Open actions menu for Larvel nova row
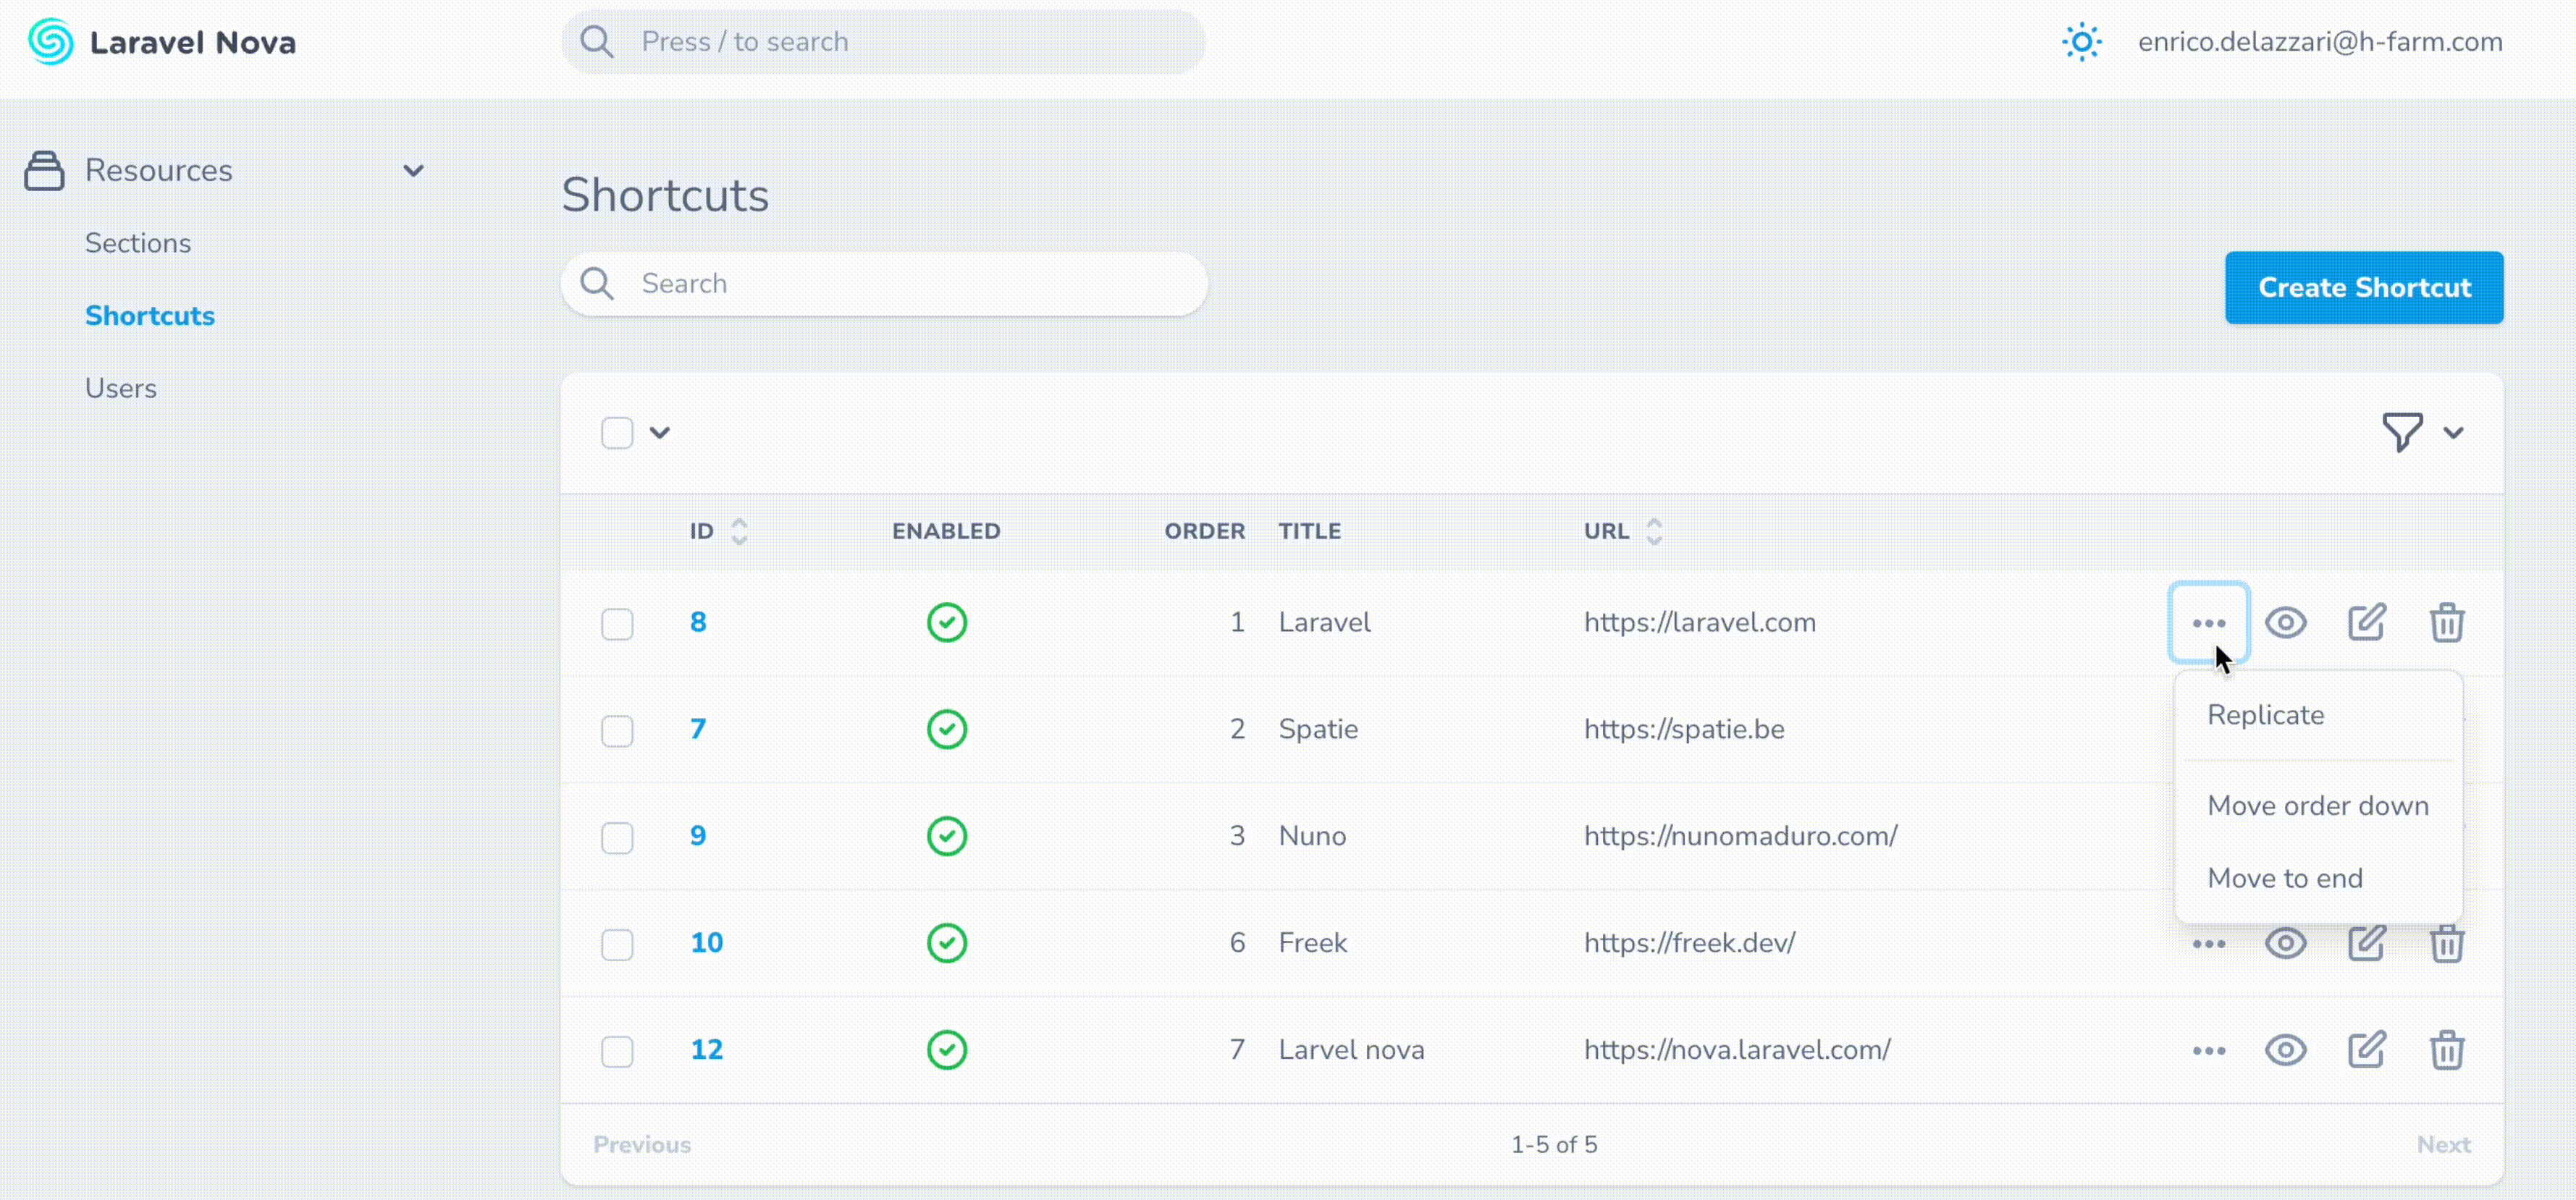The width and height of the screenshot is (2576, 1200). coord(2209,1050)
